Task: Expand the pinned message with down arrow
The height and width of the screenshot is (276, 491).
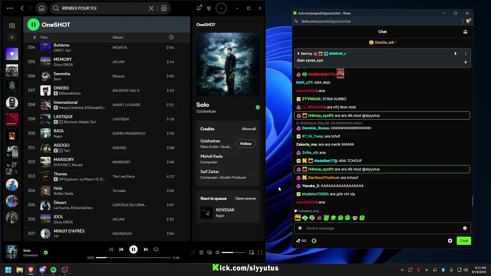Action: pos(466,62)
